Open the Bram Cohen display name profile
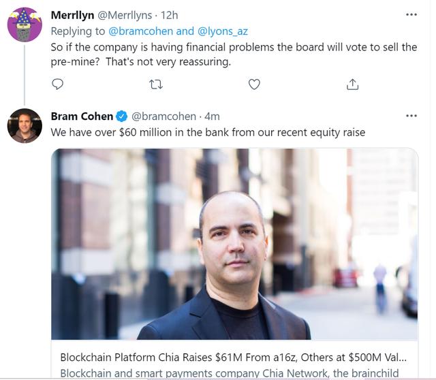436x380 pixels. point(82,116)
